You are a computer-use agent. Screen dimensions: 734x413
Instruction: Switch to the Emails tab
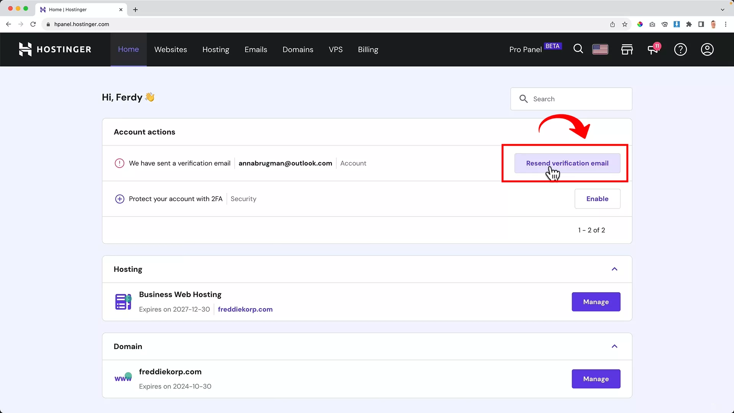(x=255, y=49)
